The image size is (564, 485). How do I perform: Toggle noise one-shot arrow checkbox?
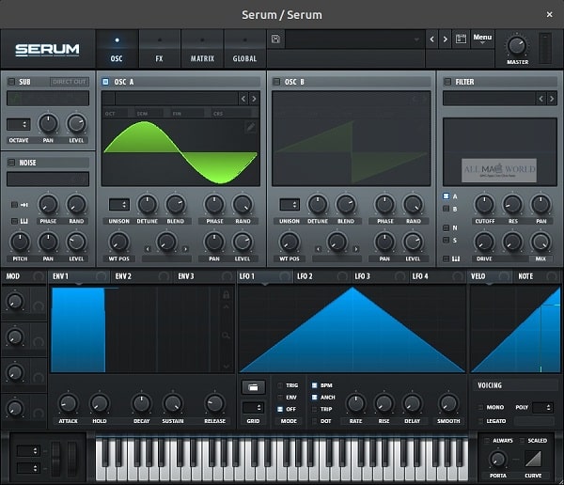(14, 205)
